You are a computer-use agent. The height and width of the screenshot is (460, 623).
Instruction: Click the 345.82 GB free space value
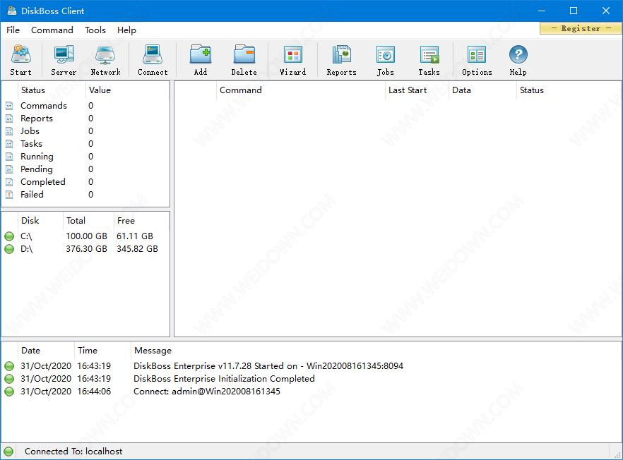(138, 249)
